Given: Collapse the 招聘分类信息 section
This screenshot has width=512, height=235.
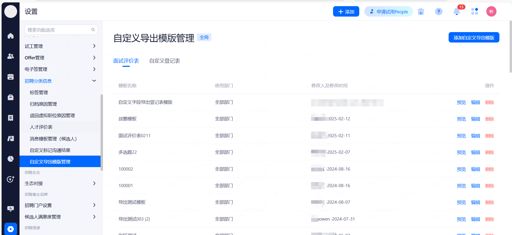Looking at the screenshot, I should tap(94, 81).
